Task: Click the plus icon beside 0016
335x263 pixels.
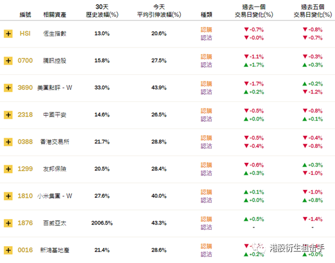Action: click(x=8, y=250)
